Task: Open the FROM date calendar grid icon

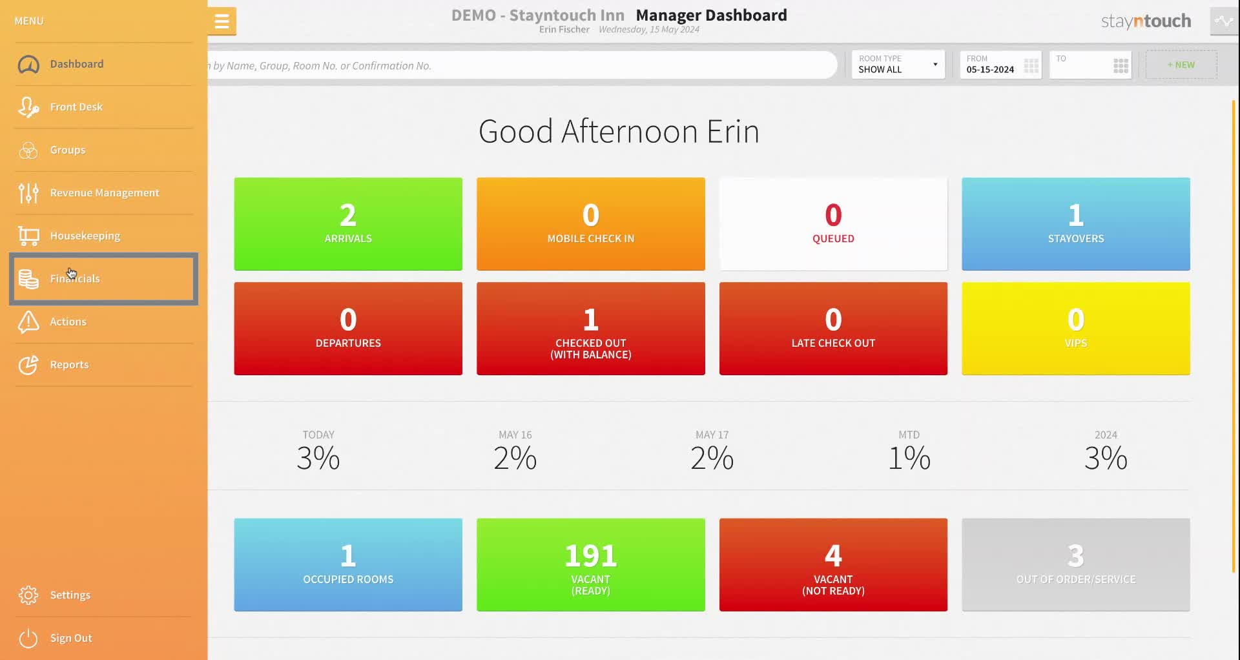Action: (1031, 65)
